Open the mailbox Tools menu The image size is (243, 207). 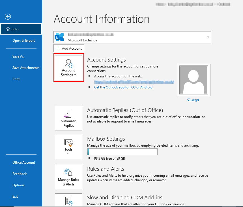tap(68, 147)
